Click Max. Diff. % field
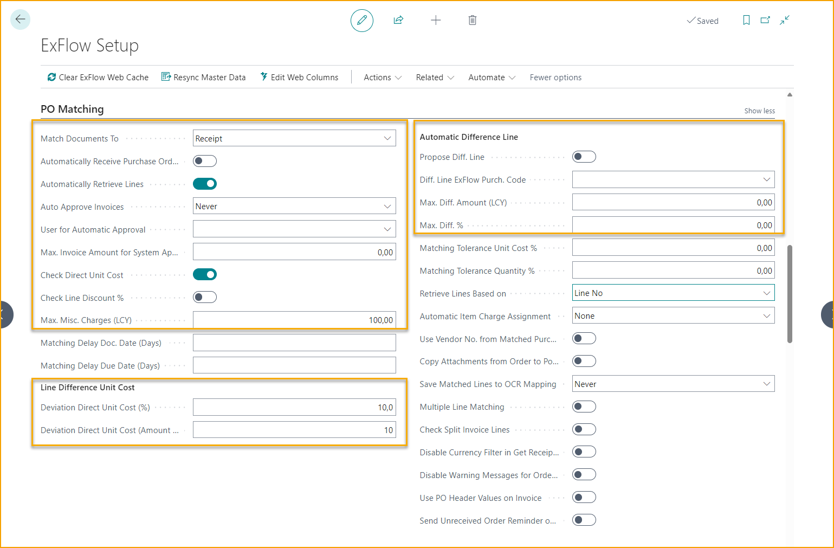The image size is (834, 548). pos(674,225)
